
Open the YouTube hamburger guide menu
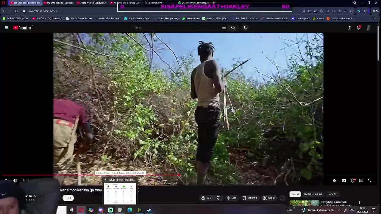click(x=7, y=28)
